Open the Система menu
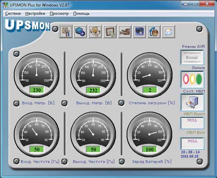This screenshot has height=178, width=217. click(x=13, y=13)
